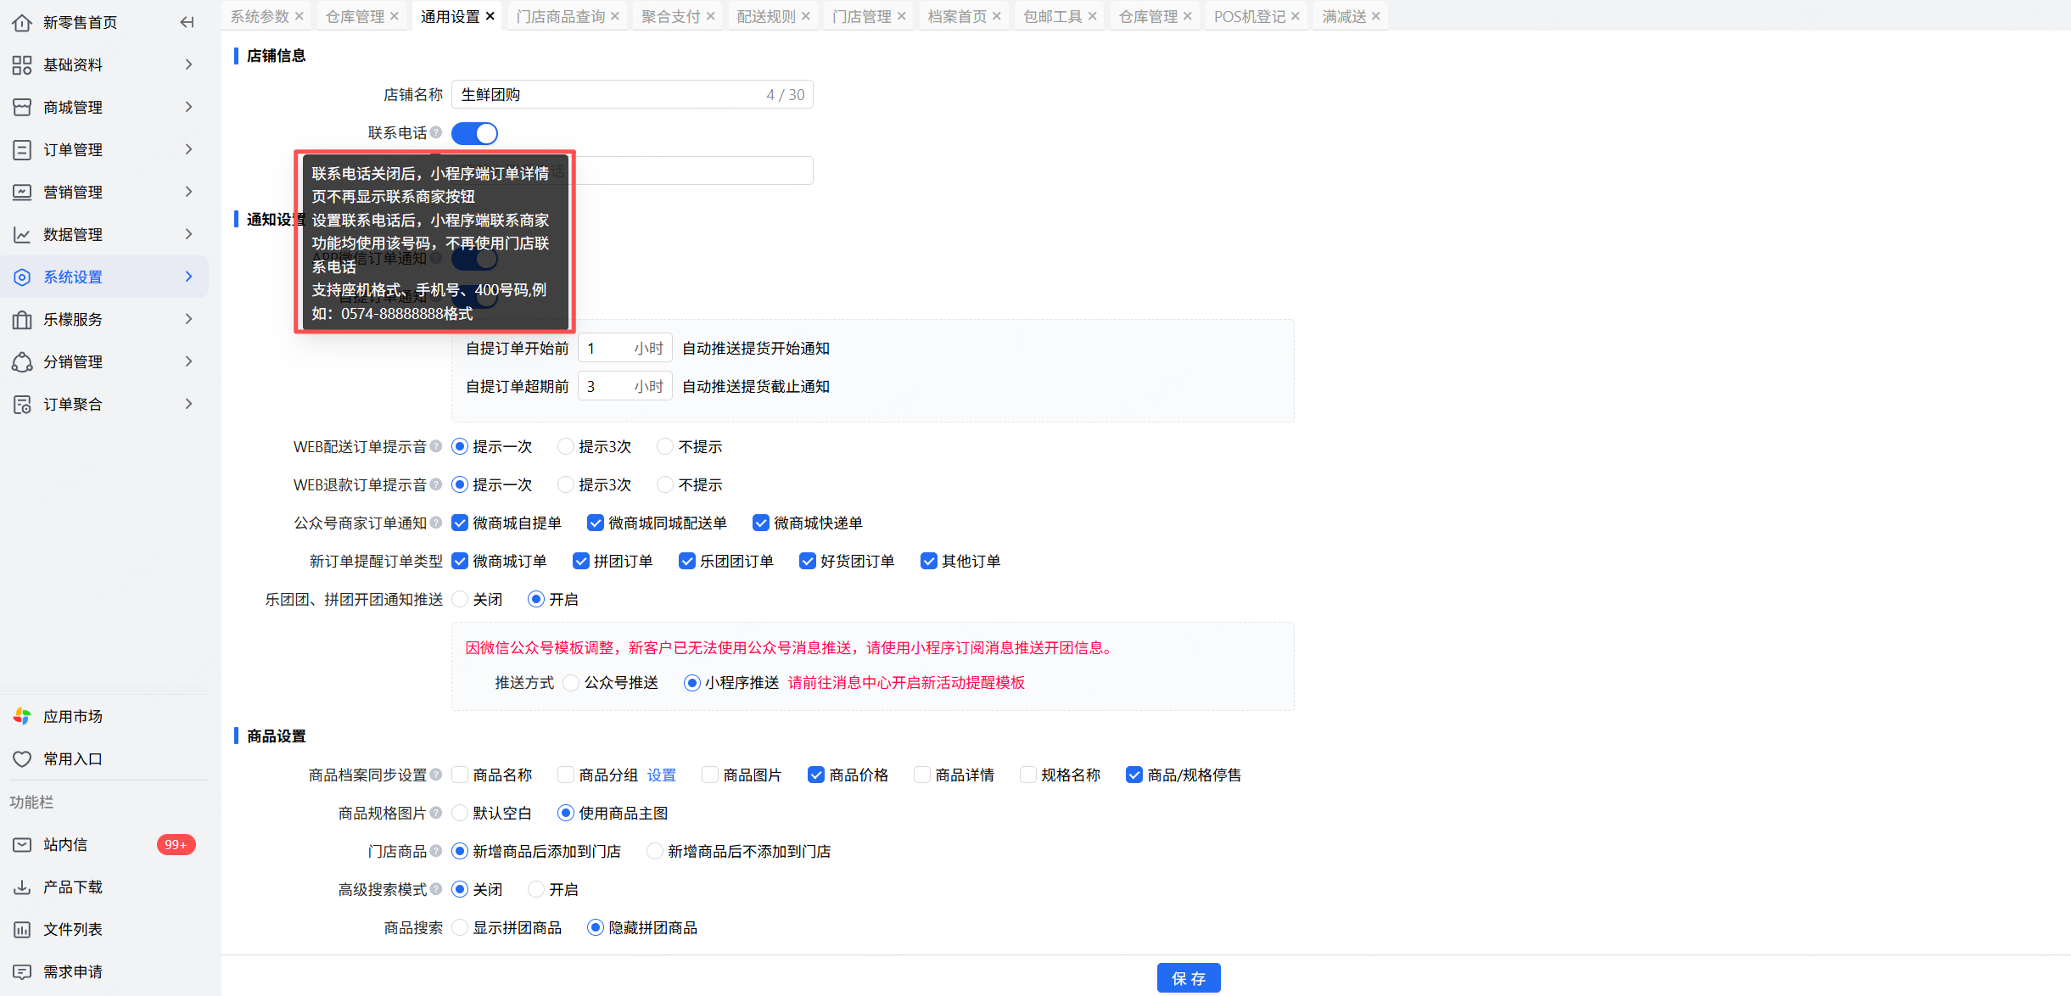2071x996 pixels.
Task: Open the POS机登记 tab
Action: [1249, 16]
